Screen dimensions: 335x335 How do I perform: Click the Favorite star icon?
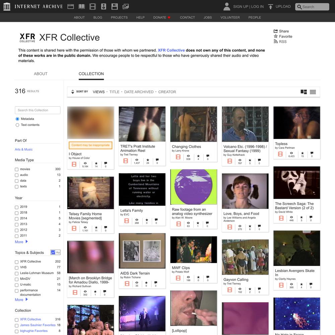tap(276, 36)
